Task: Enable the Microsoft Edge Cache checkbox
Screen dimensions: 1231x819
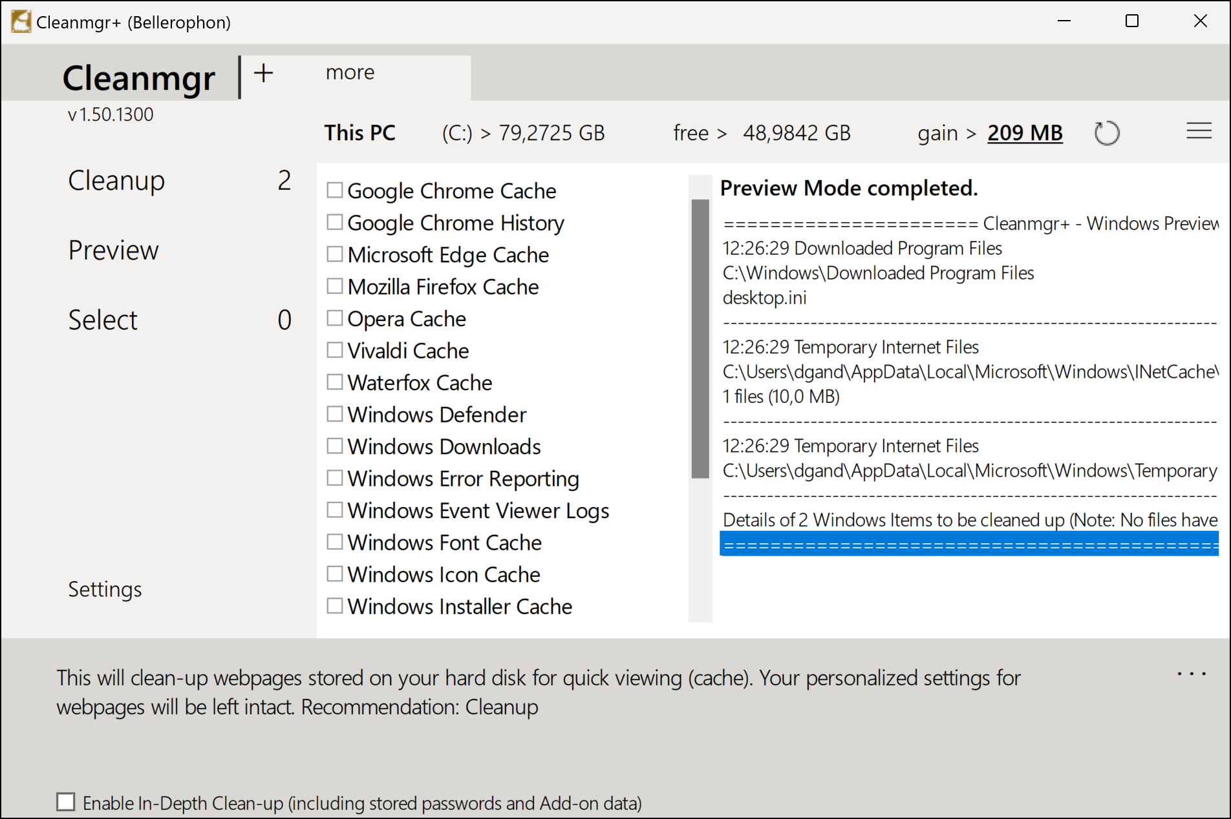Action: [334, 254]
